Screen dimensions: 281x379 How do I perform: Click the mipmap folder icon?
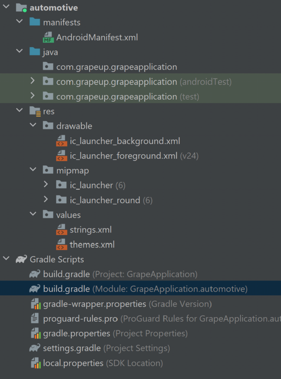pyautogui.click(x=48, y=170)
